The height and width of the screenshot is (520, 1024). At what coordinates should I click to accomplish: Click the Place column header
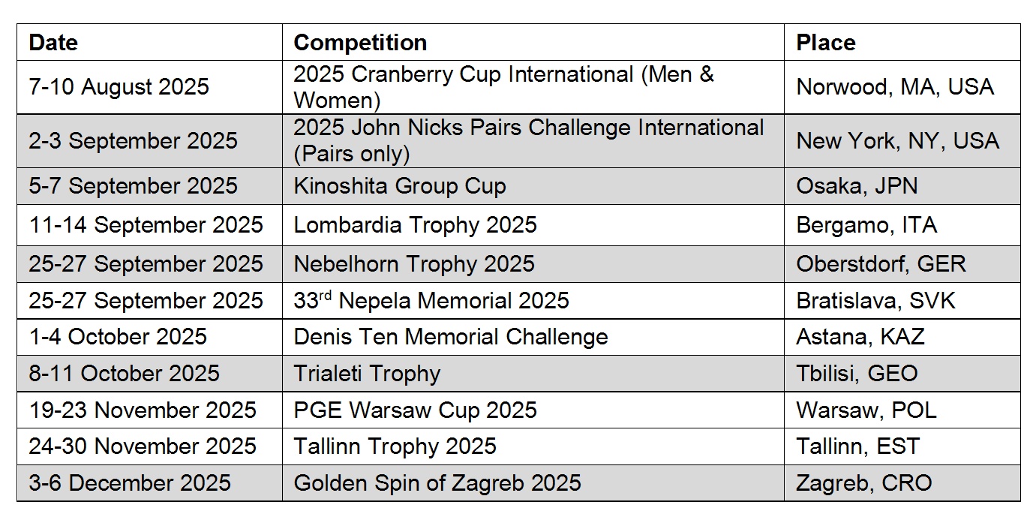825,43
